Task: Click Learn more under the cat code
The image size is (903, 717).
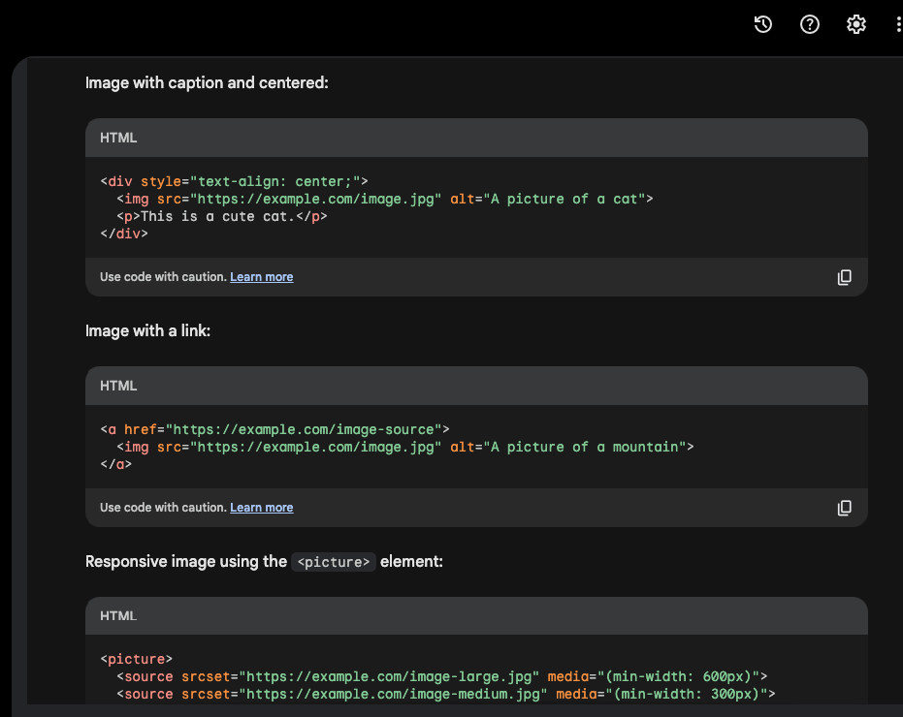Action: 261,277
